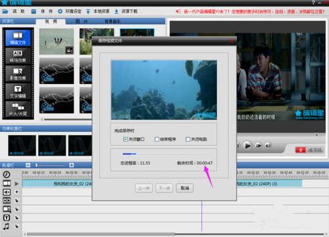
Task: Click the 读取 open folder icon
Action: [5, 11]
